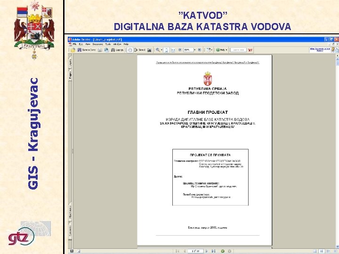
Task: Open the Comments side panel tab
Action: point(70,231)
